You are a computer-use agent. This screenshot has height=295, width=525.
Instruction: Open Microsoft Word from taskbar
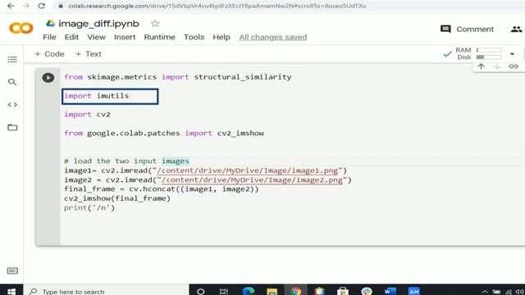click(390, 292)
